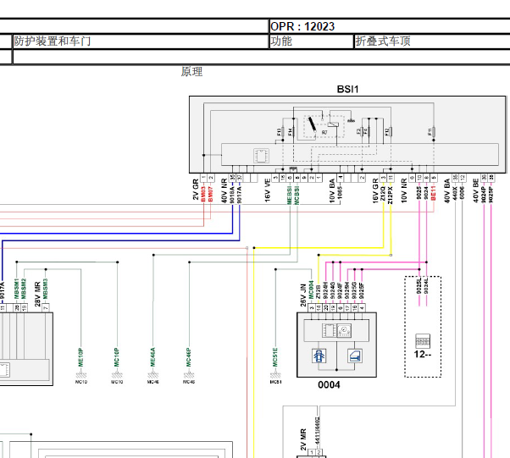The height and width of the screenshot is (458, 510).
Task: Click the green MEBSI wire label
Action: click(290, 195)
